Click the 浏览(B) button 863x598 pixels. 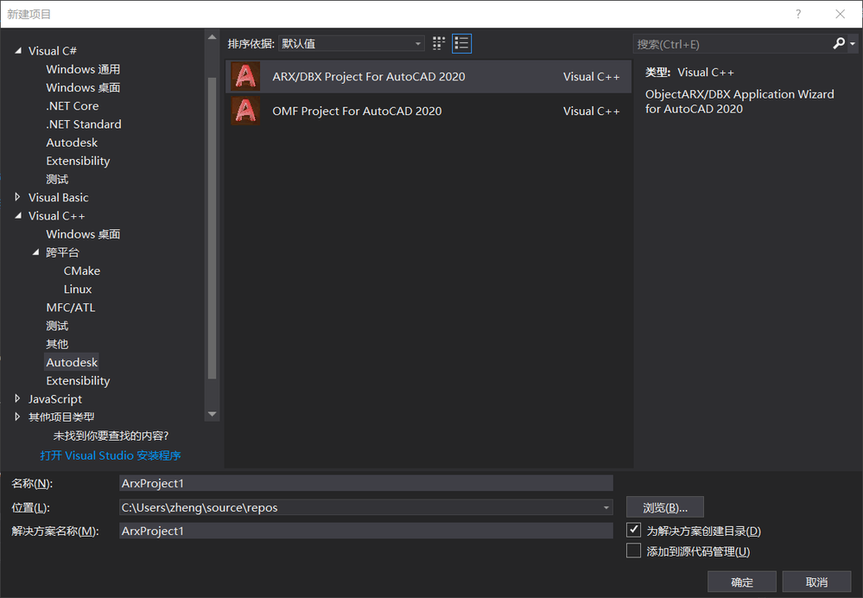tap(664, 506)
